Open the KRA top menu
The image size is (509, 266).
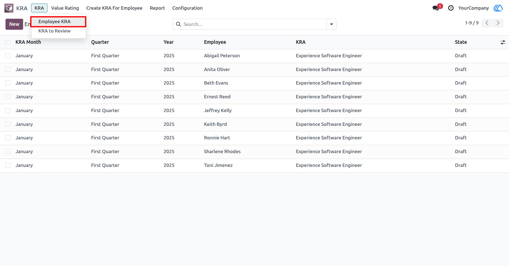pos(39,8)
